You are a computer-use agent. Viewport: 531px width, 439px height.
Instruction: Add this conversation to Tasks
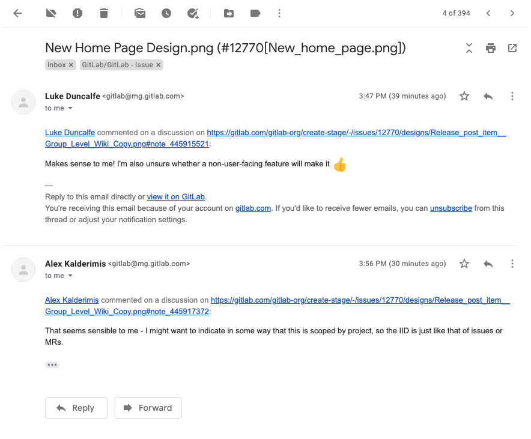192,13
